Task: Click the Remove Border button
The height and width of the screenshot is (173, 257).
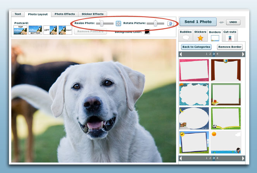Action: (x=230, y=47)
